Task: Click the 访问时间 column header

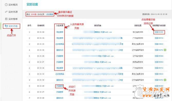Action: click(41, 26)
